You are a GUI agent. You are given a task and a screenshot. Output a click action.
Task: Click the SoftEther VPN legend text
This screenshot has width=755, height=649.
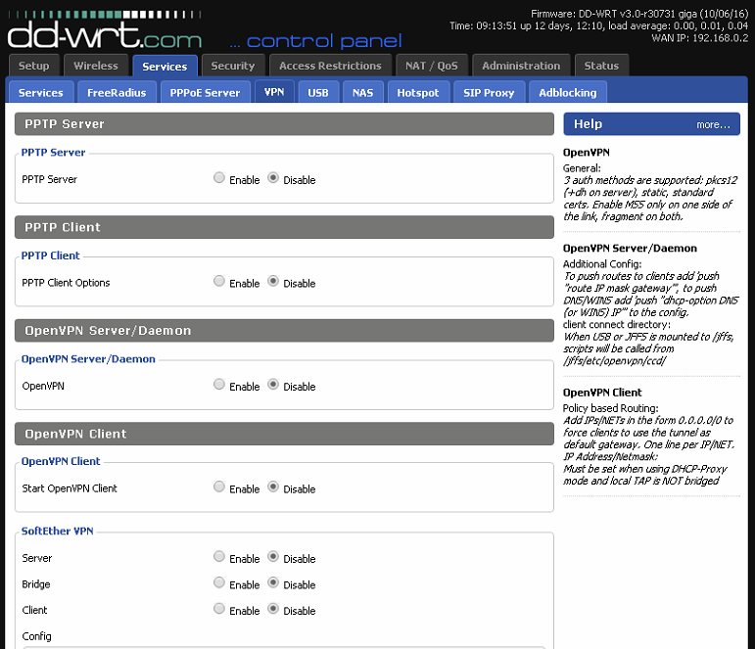tap(58, 531)
